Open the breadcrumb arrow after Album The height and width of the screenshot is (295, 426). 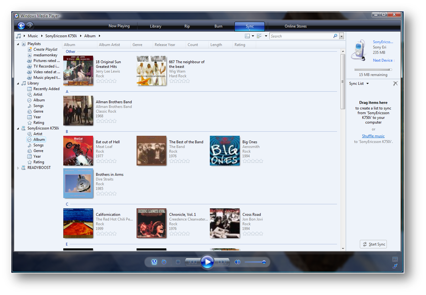click(99, 36)
